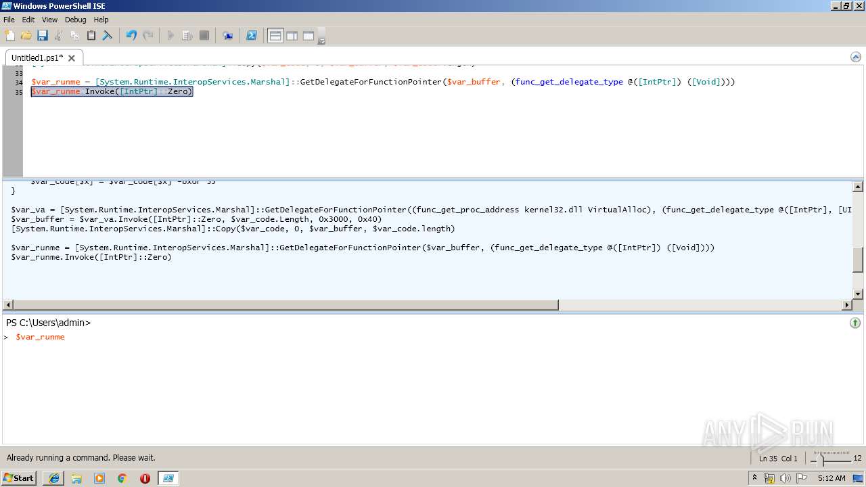The width and height of the screenshot is (866, 487).
Task: Click the zoom value 12 in status bar
Action: tap(857, 459)
